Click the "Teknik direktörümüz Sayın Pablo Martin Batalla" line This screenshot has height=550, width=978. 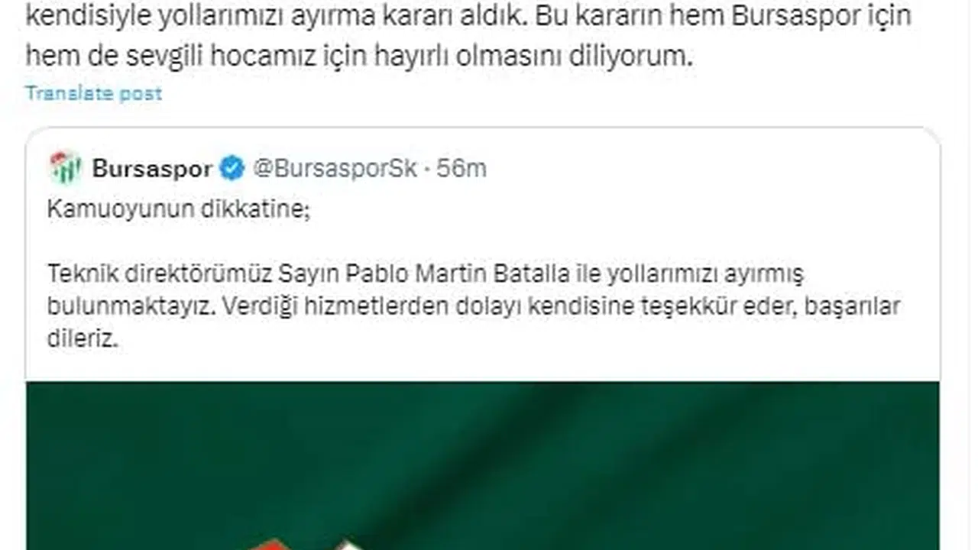pyautogui.click(x=425, y=273)
